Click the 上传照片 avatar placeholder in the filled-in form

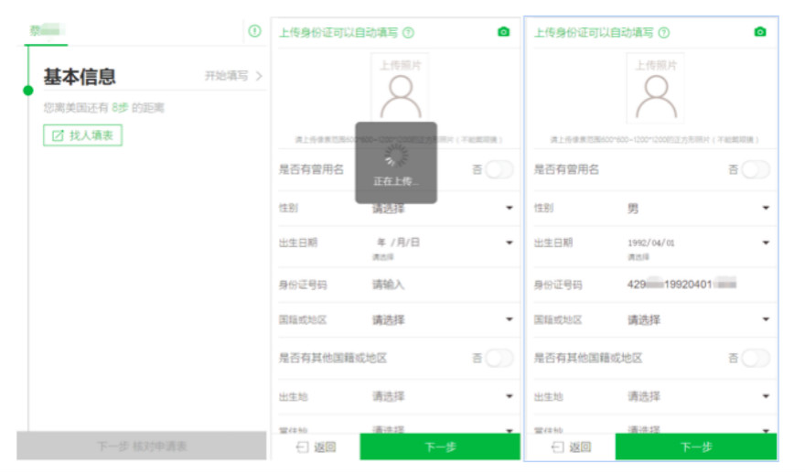coord(655,90)
